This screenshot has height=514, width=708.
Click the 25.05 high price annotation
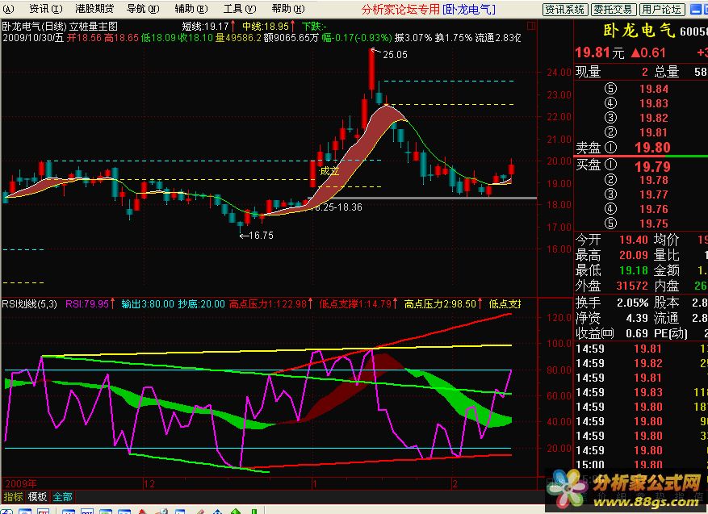[395, 55]
